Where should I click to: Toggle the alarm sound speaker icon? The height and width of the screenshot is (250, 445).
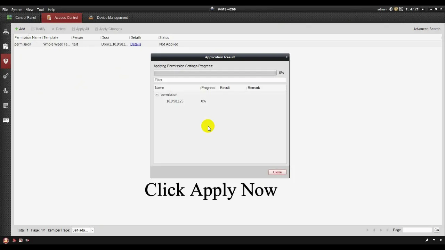click(27, 240)
